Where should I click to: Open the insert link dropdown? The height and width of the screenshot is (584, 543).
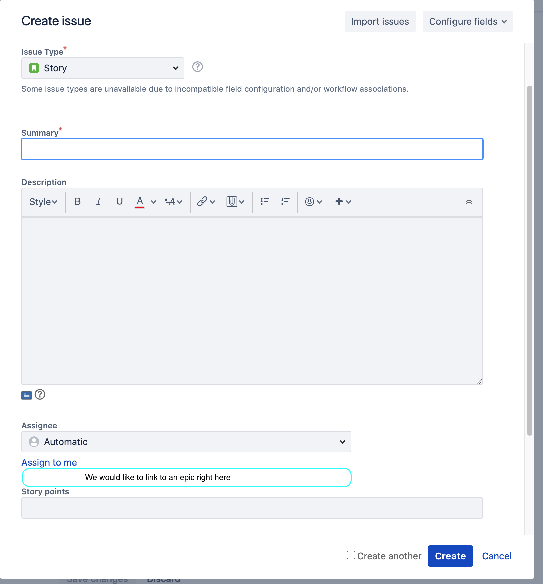coord(206,201)
